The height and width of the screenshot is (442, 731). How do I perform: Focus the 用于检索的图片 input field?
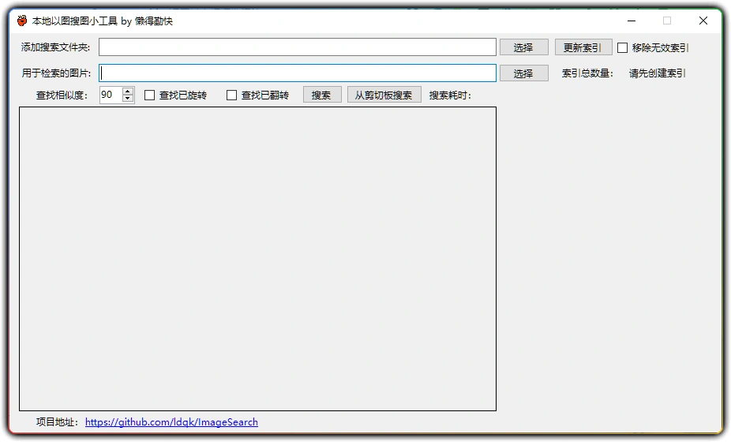click(298, 73)
